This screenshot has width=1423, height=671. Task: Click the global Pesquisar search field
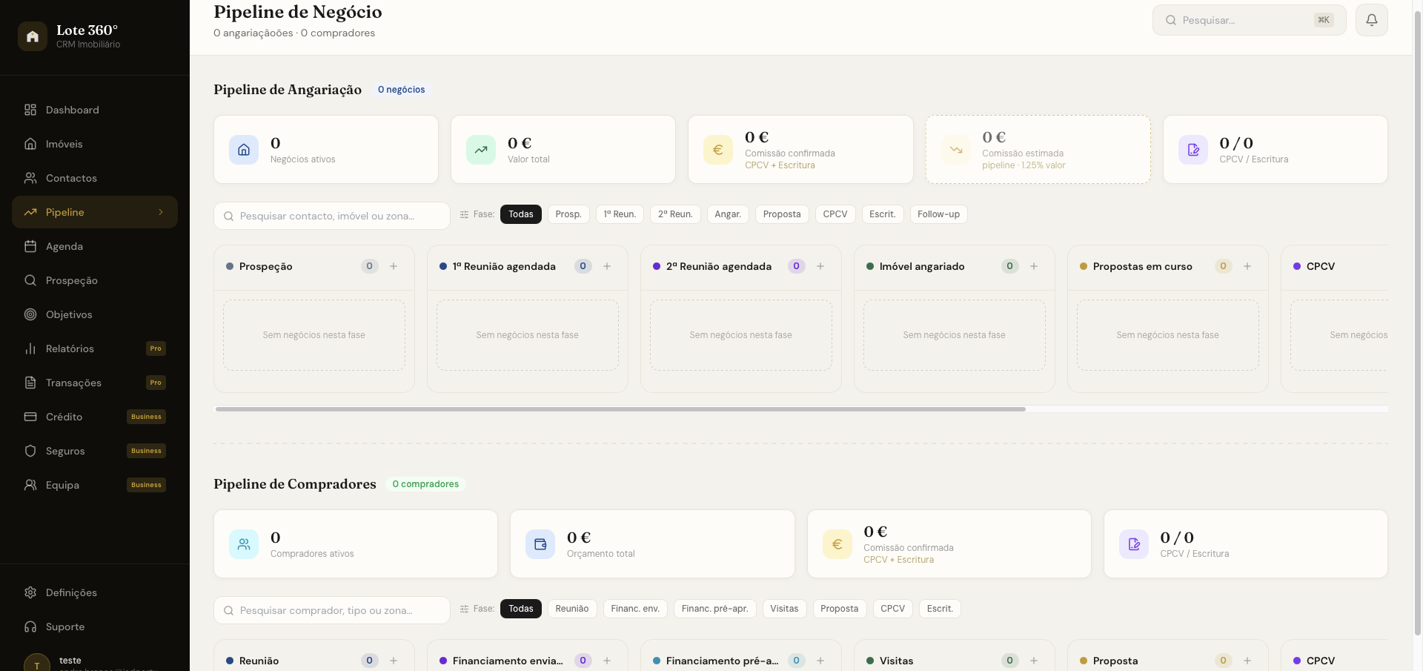pos(1249,20)
